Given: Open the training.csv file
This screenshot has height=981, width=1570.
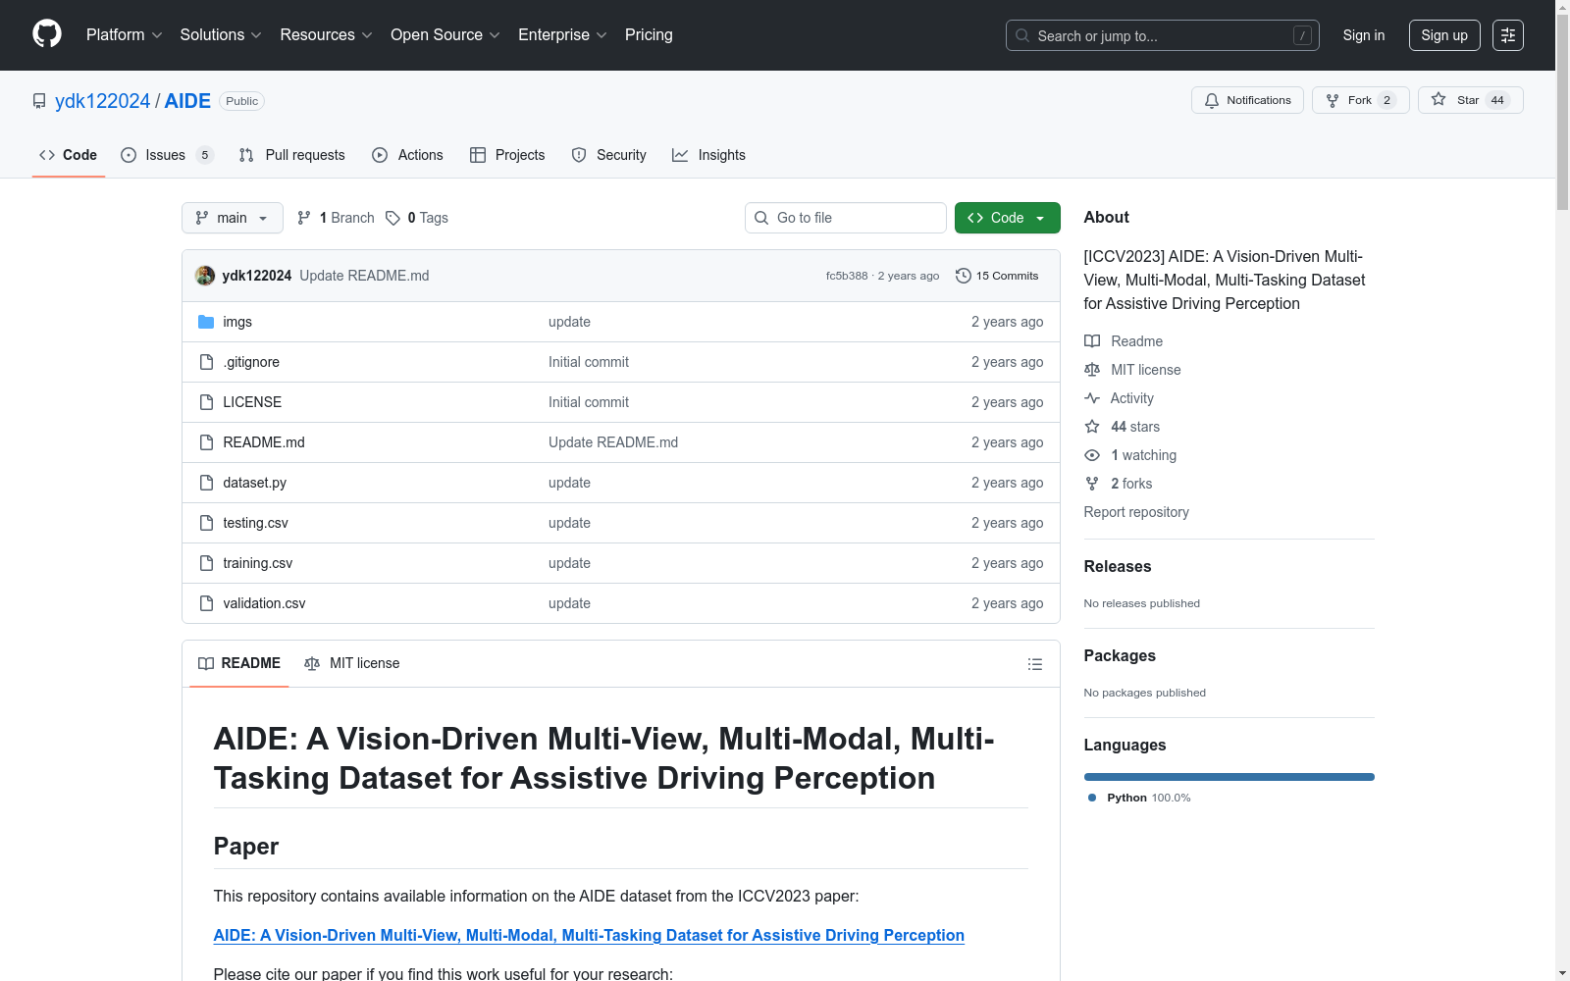Looking at the screenshot, I should pyautogui.click(x=258, y=563).
